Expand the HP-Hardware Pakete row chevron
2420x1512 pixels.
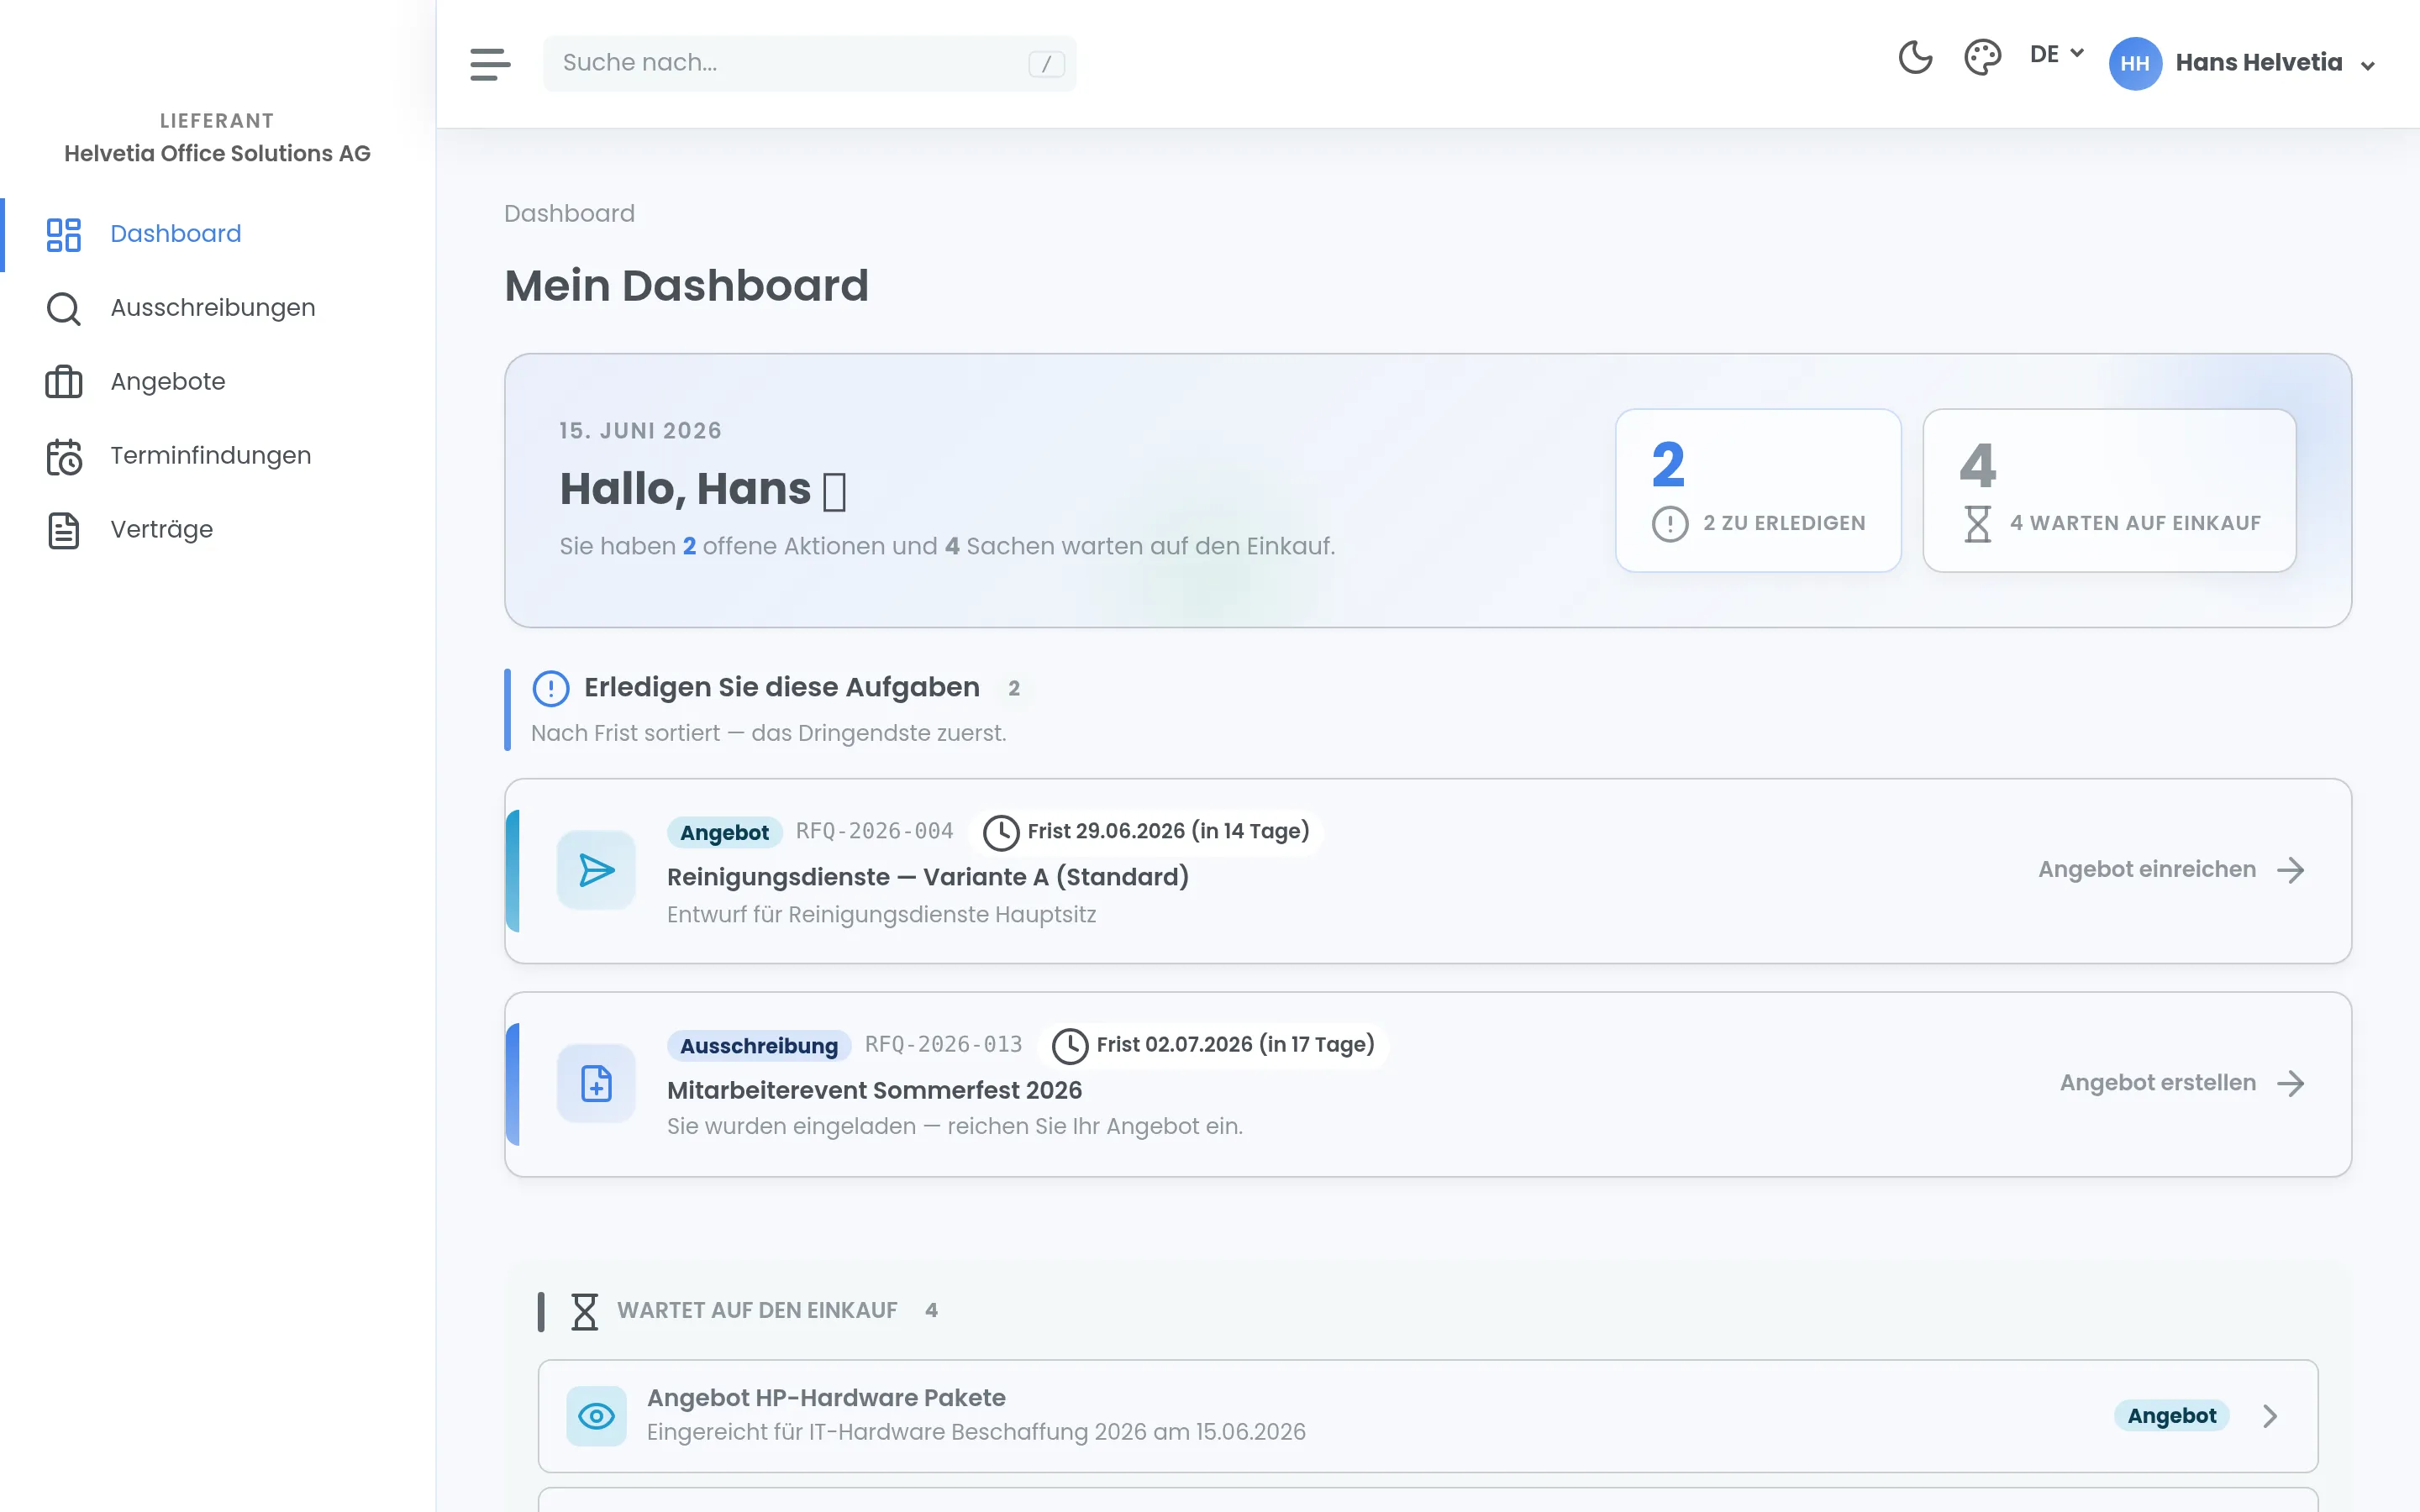tap(2270, 1416)
